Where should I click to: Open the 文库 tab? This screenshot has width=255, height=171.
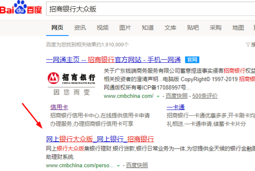tap(170, 28)
